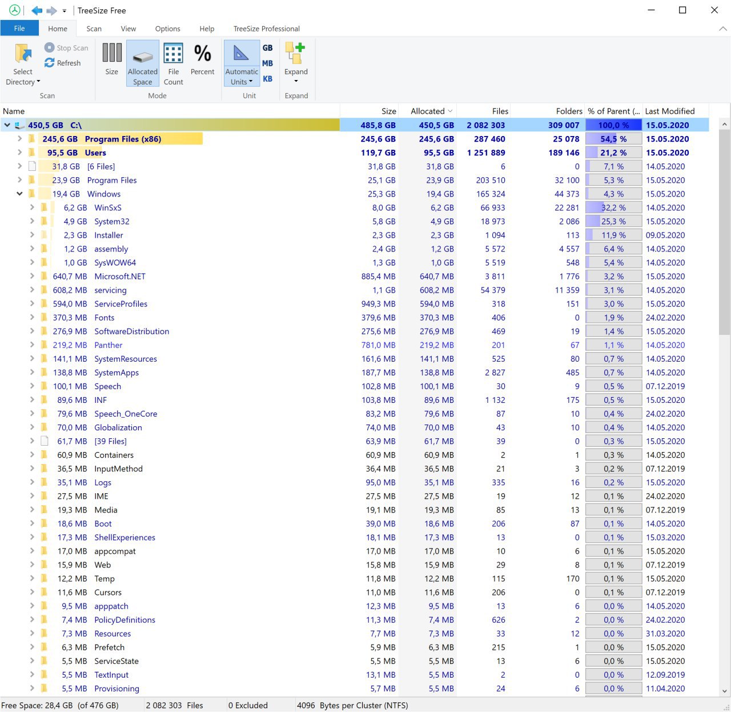Click the back navigation arrow
This screenshot has width=731, height=712.
click(x=37, y=10)
